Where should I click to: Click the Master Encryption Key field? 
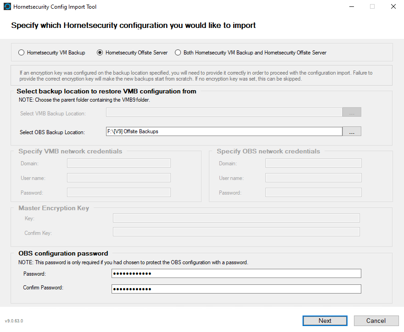(x=236, y=218)
